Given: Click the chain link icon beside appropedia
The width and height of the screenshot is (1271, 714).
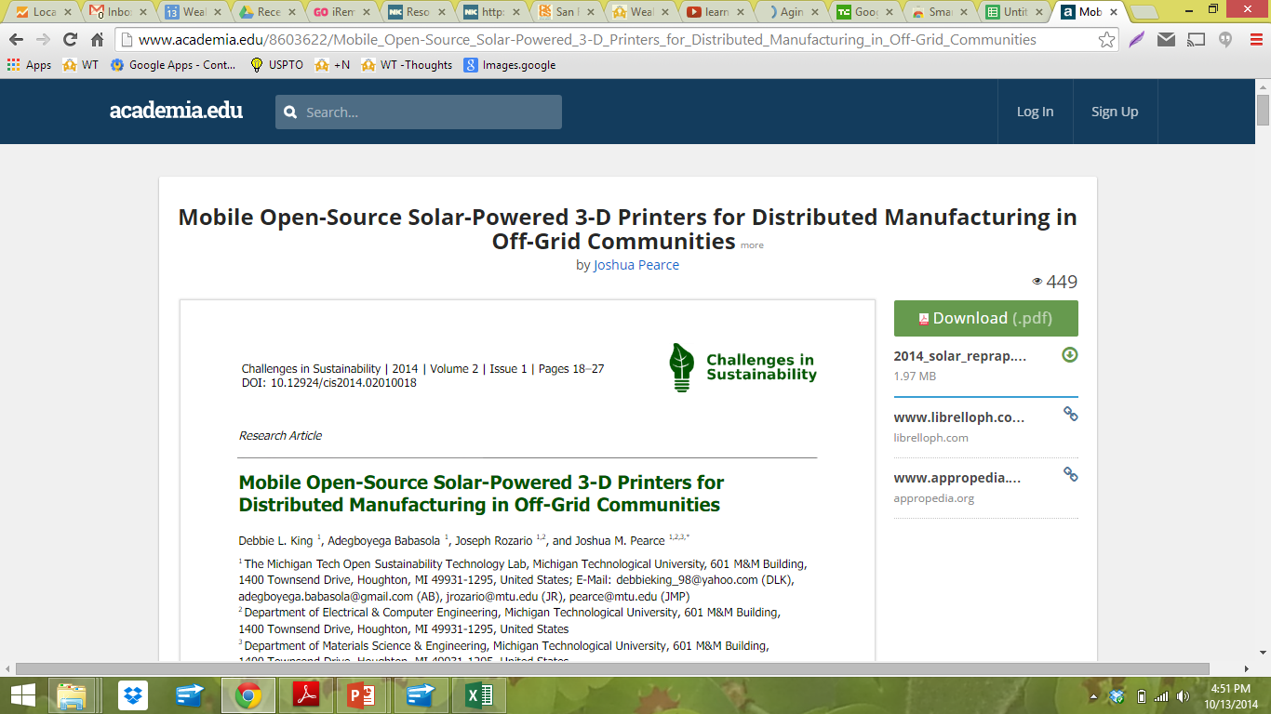Looking at the screenshot, I should click(x=1070, y=475).
